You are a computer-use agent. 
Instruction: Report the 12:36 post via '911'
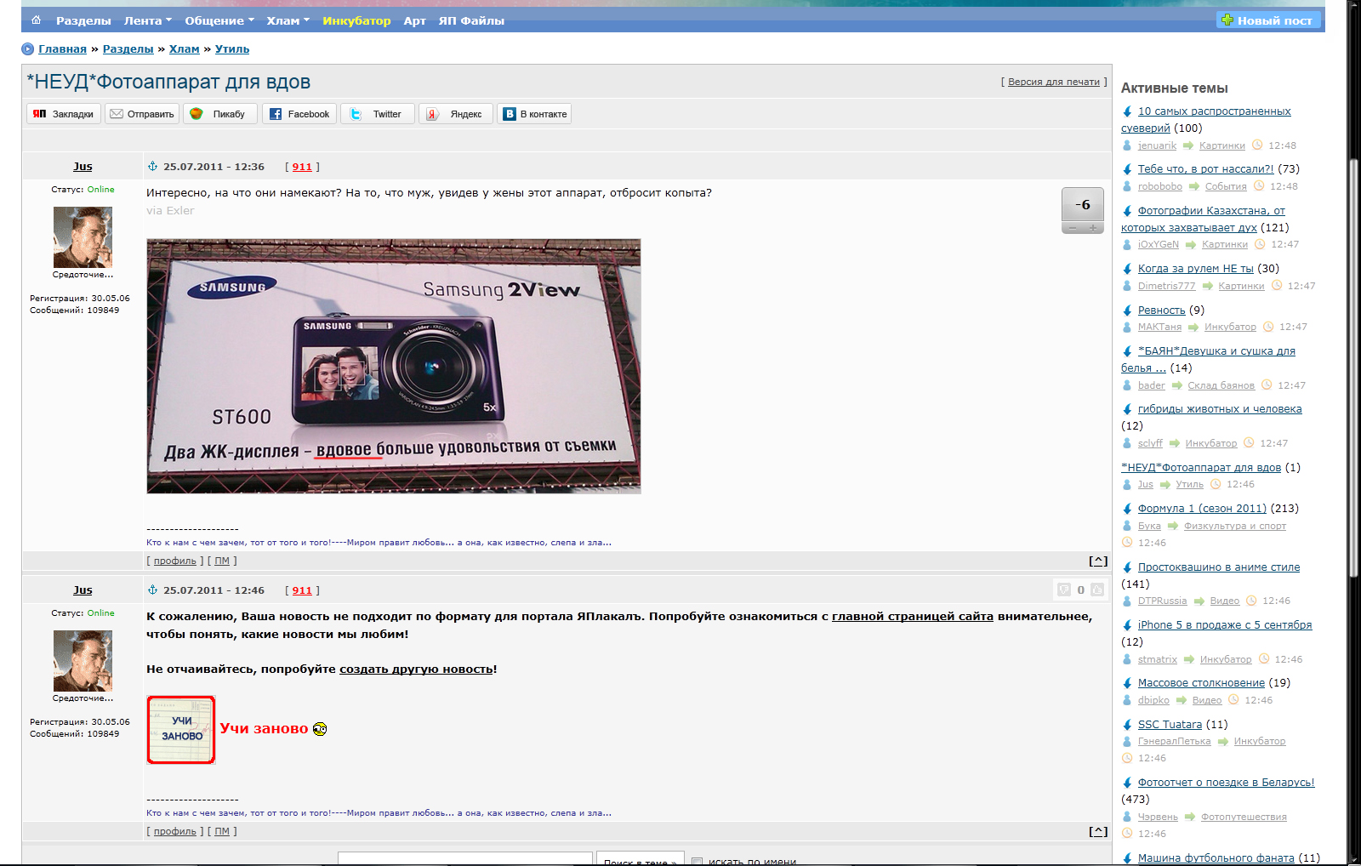tap(302, 167)
